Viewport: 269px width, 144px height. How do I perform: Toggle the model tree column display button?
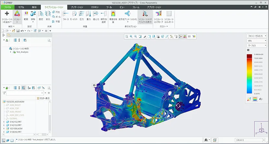point(24,88)
